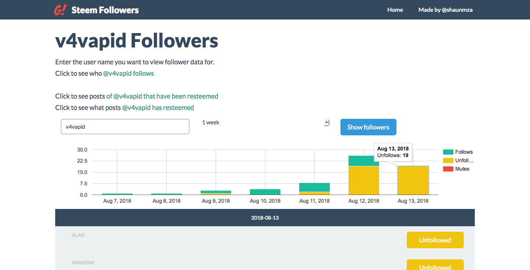View posts of @v4vapid that have been resteemed
Viewport: 530px width, 270px height.
(162, 96)
